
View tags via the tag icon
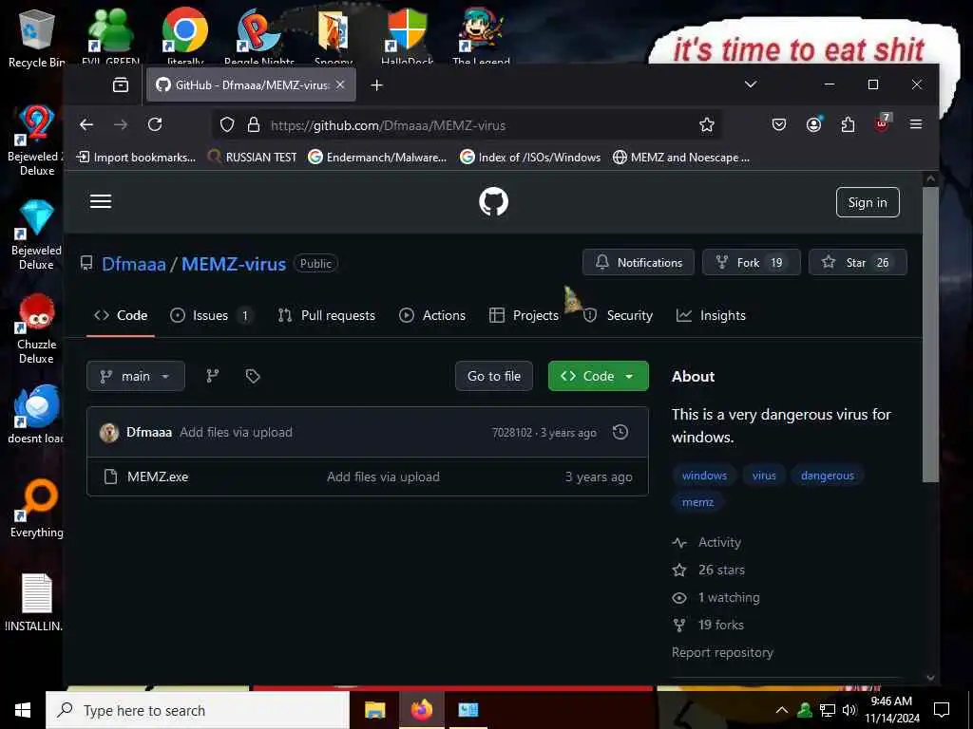253,376
